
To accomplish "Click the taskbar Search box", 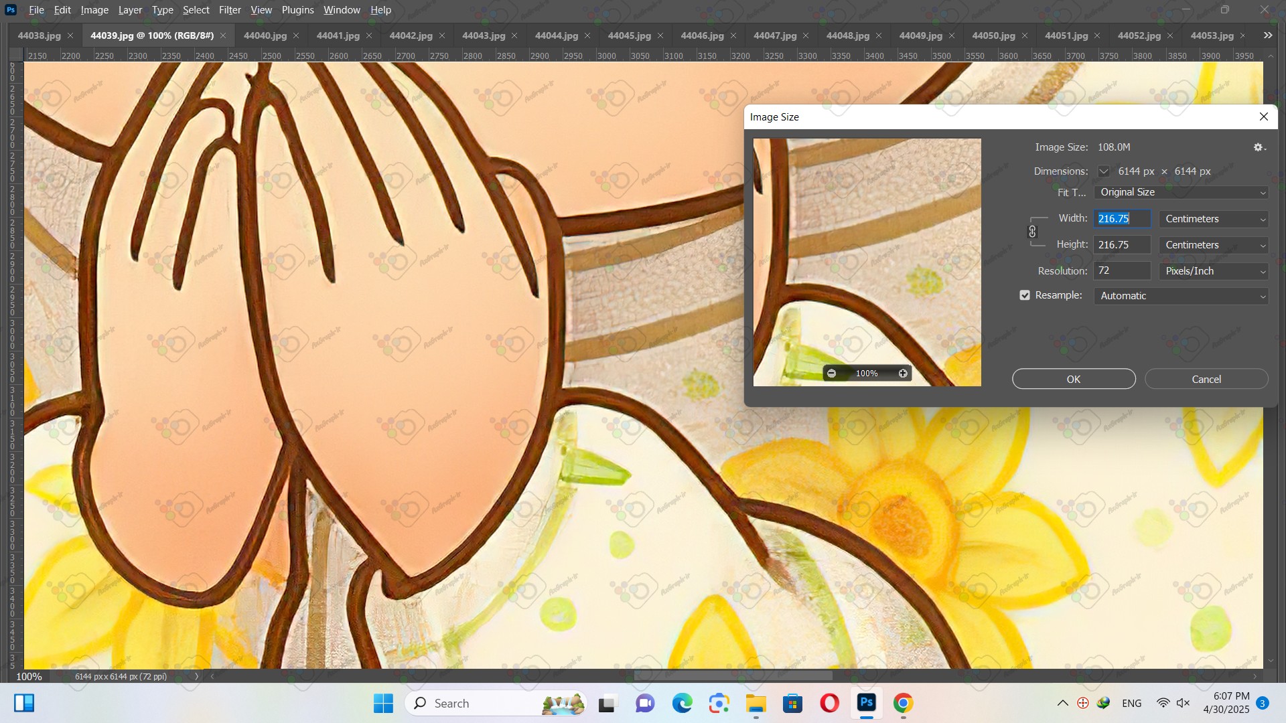I will [x=496, y=704].
